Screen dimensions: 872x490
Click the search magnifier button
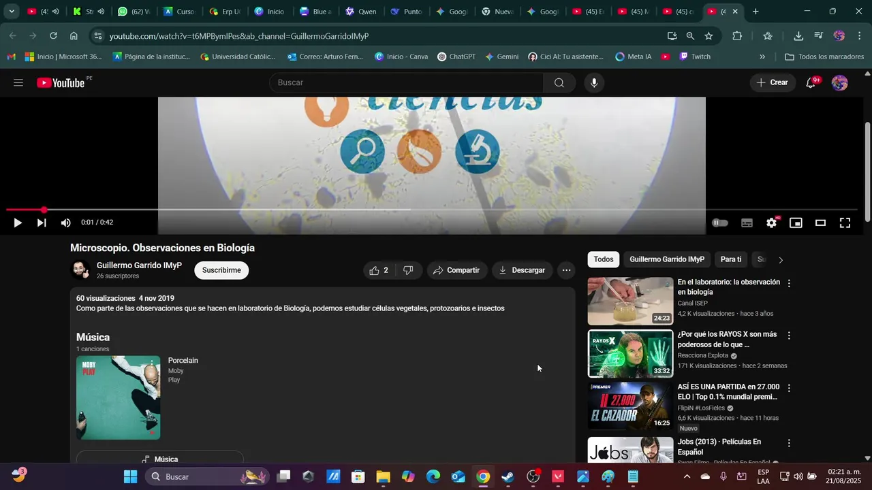coord(559,83)
